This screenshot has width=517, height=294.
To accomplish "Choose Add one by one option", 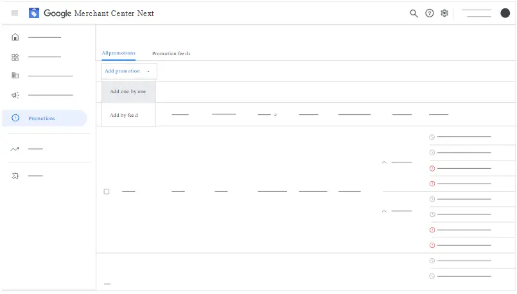I will pyautogui.click(x=128, y=92).
